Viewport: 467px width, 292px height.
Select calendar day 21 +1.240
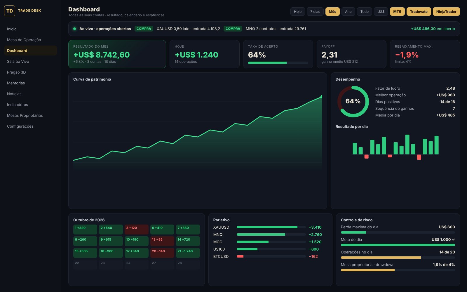pos(188,253)
